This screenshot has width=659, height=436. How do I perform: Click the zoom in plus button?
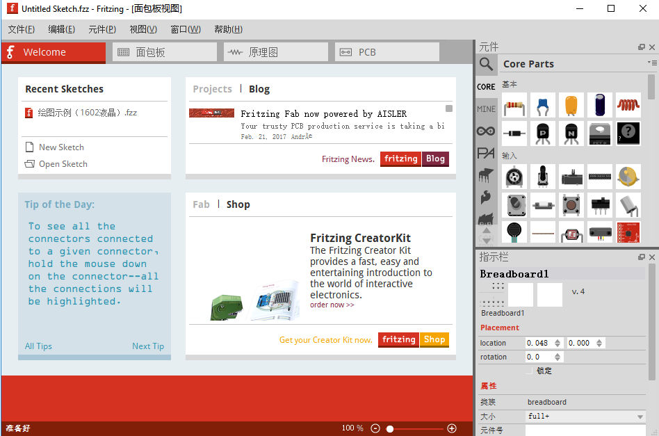click(452, 428)
